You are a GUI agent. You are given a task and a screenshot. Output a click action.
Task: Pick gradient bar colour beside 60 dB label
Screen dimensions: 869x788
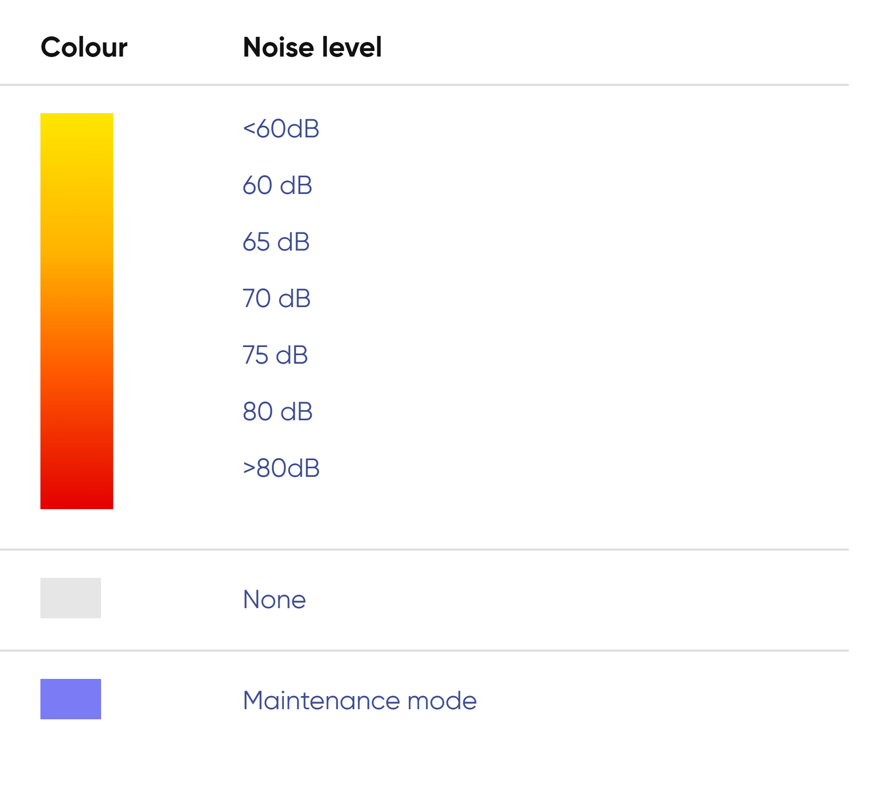click(77, 185)
